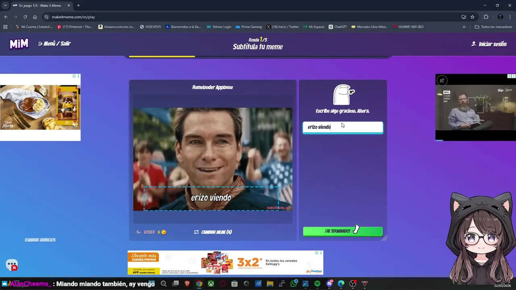Open Microsoft Edge from taskbar

point(341,284)
